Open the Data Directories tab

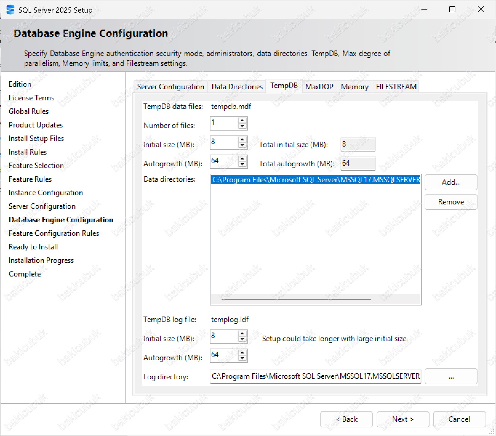(237, 87)
